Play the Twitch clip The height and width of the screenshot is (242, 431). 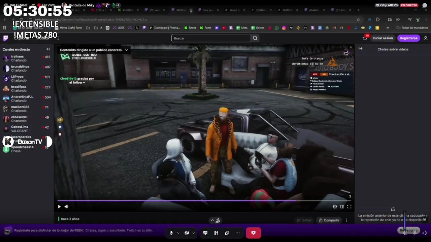tap(59, 207)
